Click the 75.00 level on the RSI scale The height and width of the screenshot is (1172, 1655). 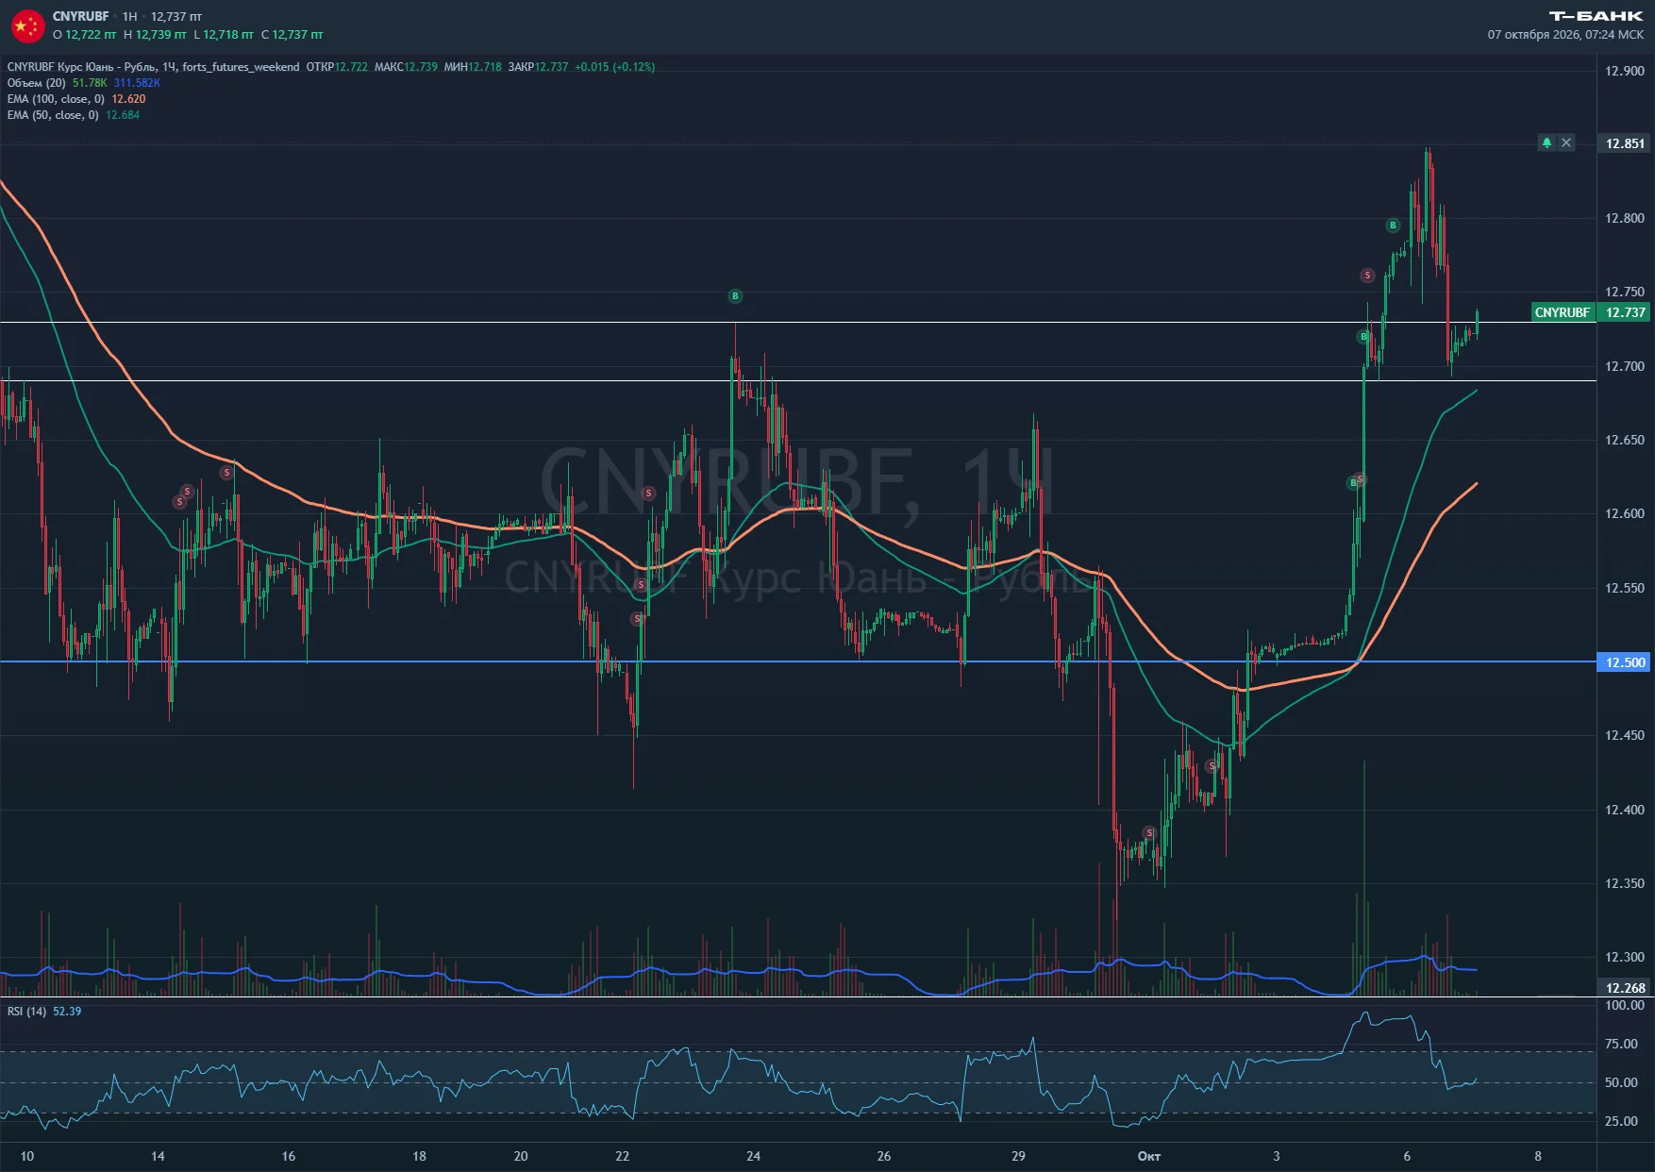(x=1621, y=1044)
